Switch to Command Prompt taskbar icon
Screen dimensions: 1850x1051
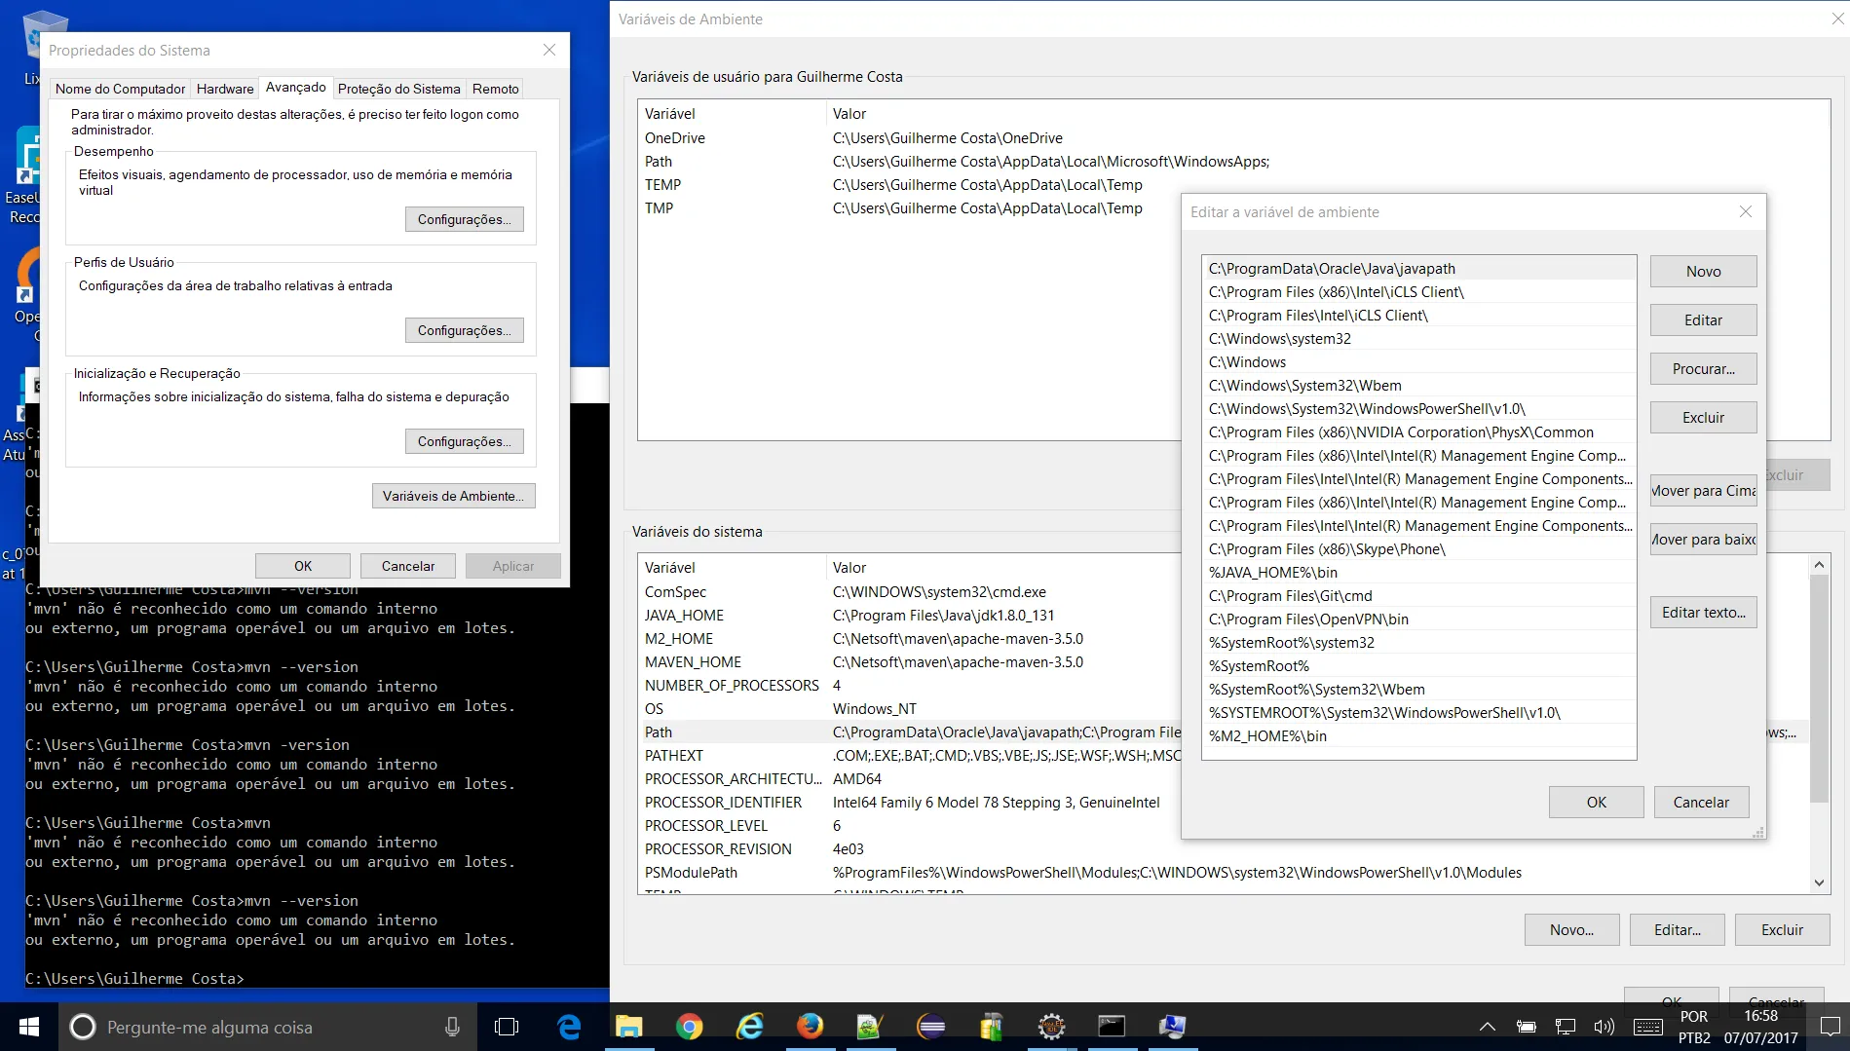pos(1112,1027)
